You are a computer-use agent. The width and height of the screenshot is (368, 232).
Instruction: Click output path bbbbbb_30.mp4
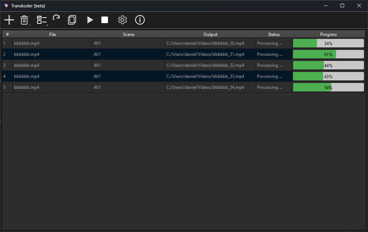[x=210, y=43]
